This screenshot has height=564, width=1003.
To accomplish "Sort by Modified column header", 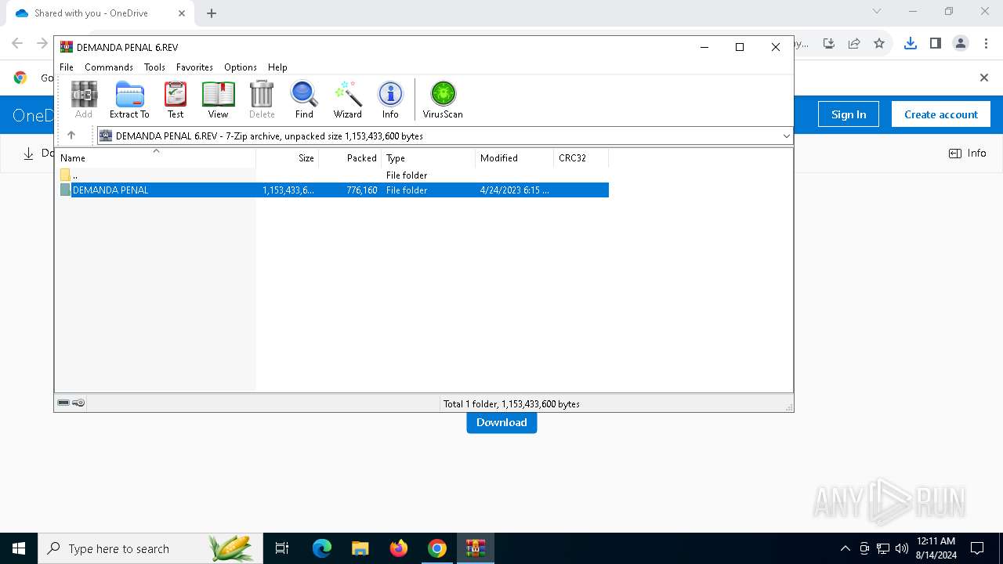I will point(515,158).
